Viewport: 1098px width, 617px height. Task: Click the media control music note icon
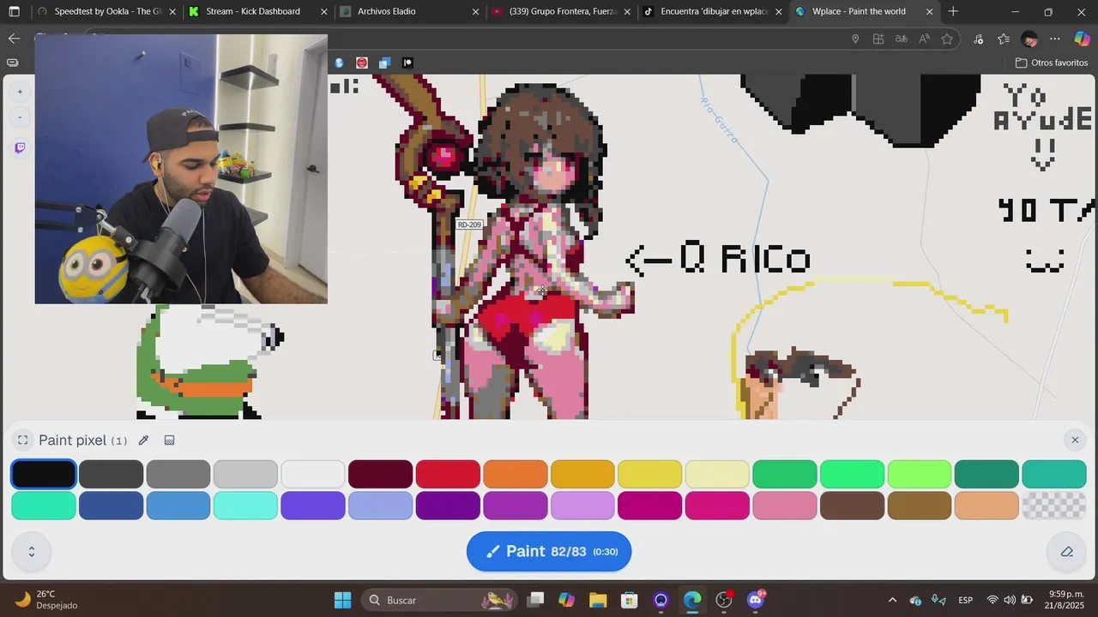(979, 39)
